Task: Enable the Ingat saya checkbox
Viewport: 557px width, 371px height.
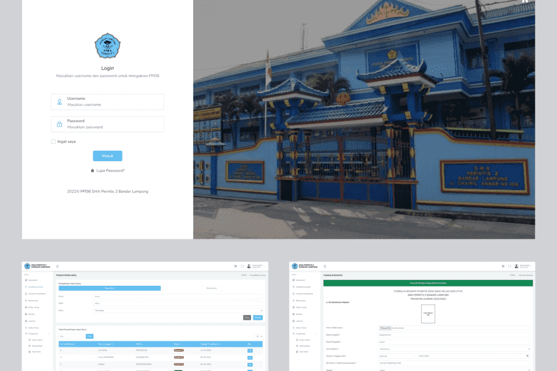Action: tap(53, 141)
